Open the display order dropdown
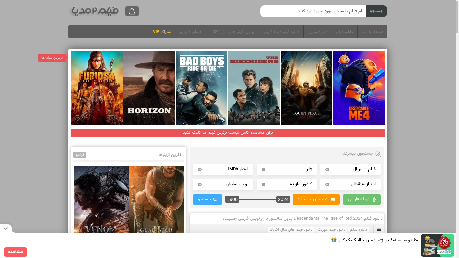The image size is (459, 258). [x=223, y=184]
